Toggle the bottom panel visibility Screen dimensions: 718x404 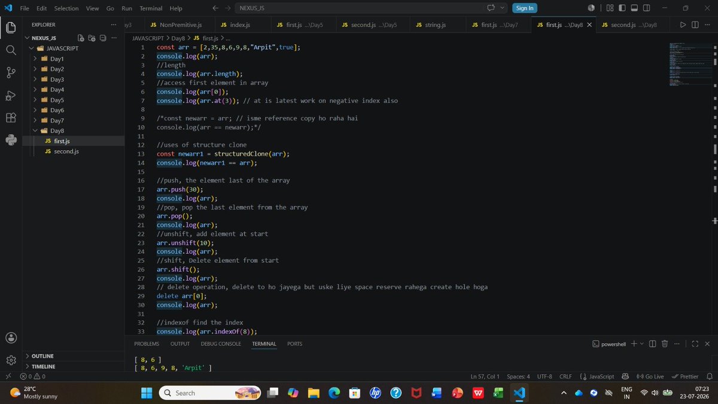[634, 8]
